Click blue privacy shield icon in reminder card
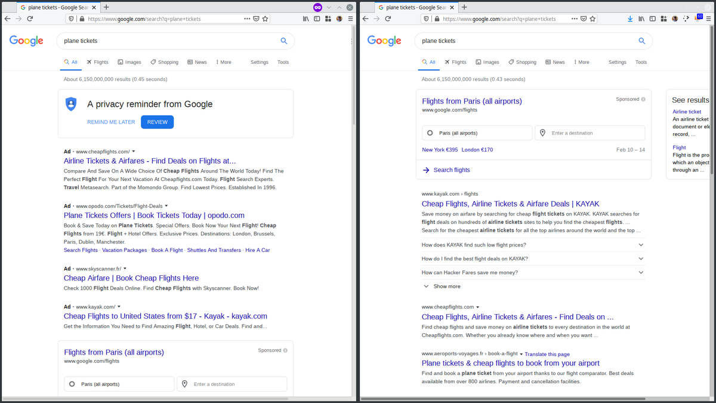Viewport: 716px width, 403px height. (x=71, y=104)
